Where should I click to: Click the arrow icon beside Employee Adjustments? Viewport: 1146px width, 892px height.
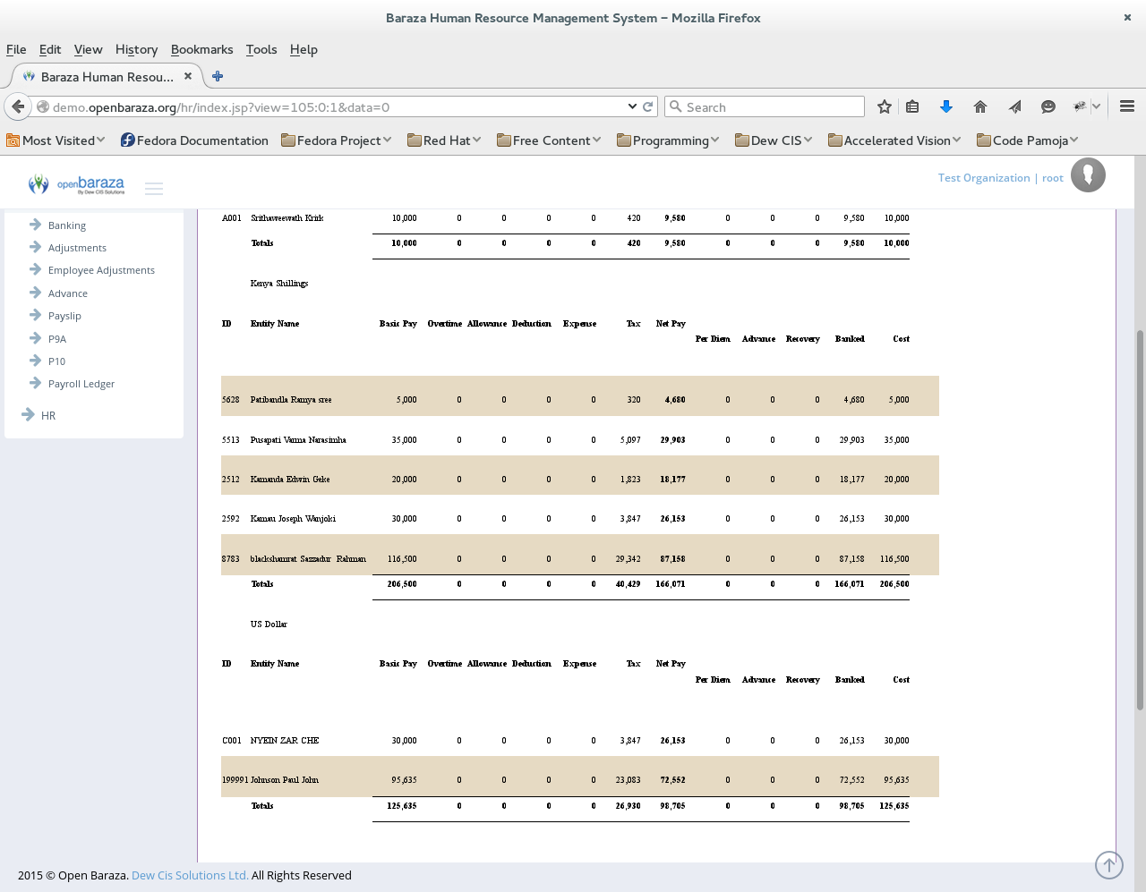[36, 269]
